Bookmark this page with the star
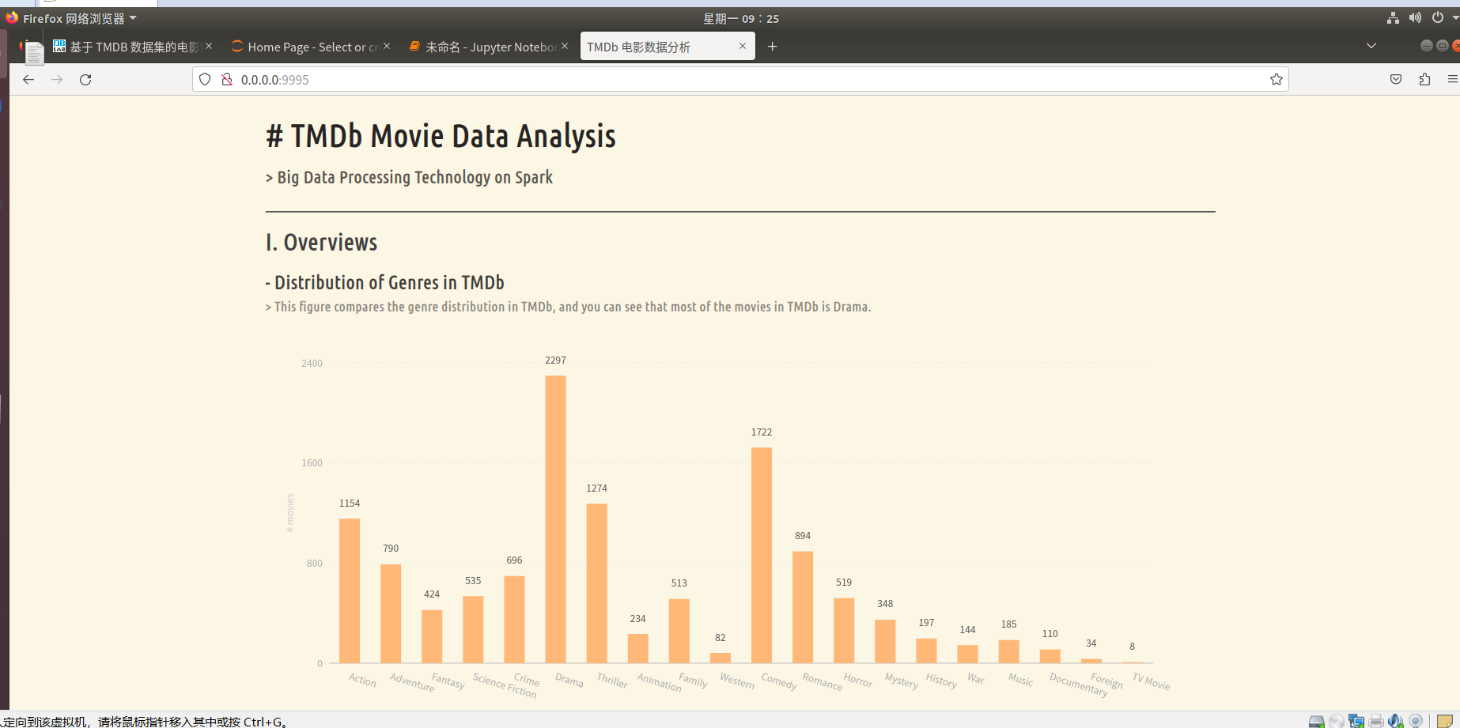This screenshot has width=1460, height=728. point(1276,79)
